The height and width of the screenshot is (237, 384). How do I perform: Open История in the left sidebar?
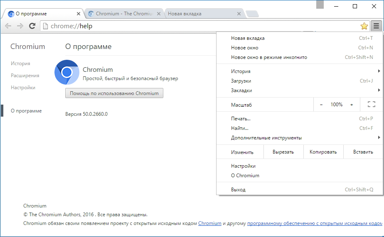click(20, 64)
